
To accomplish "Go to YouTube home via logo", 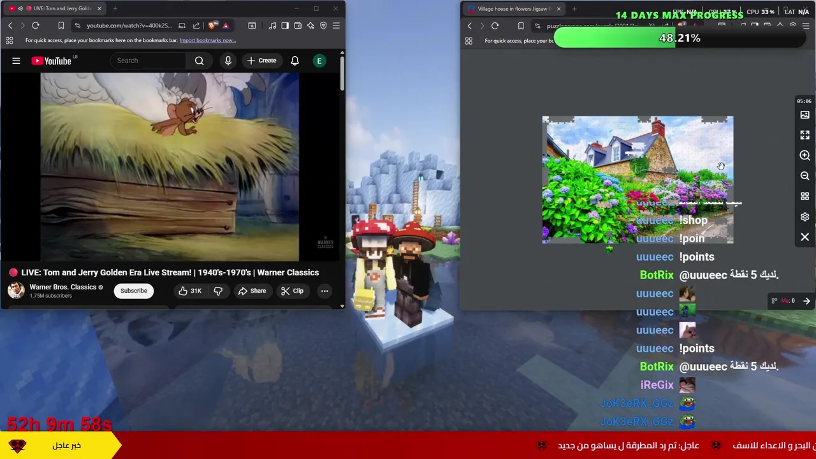I will (53, 61).
